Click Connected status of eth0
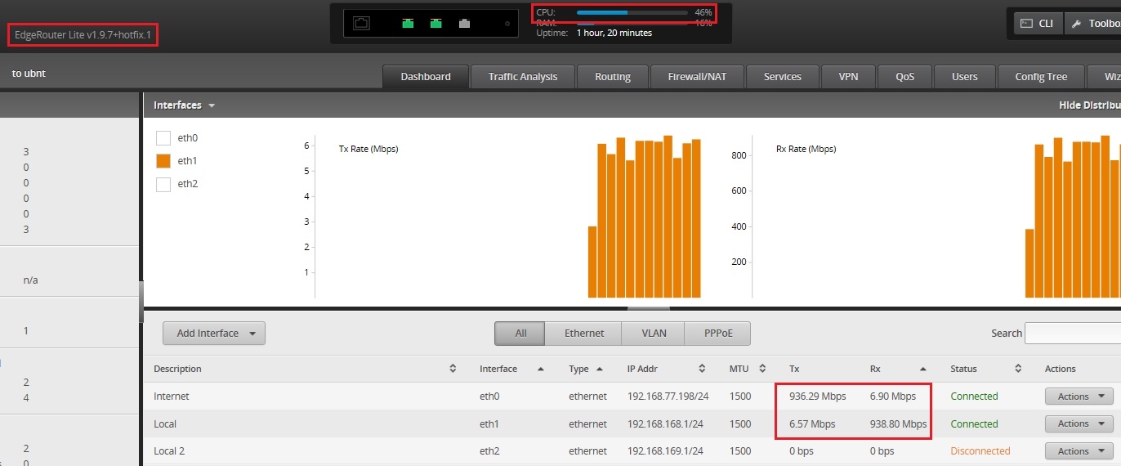Screen dimensions: 1121x466 (974, 397)
